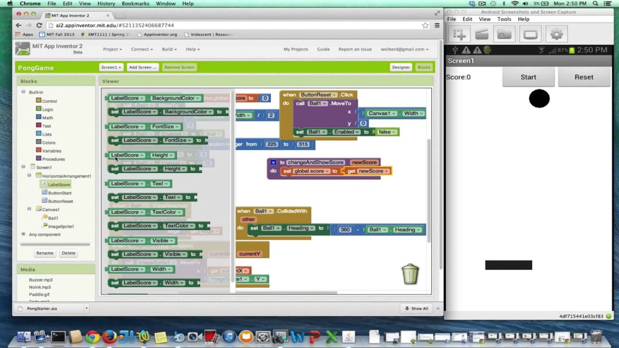Switch to the Designer view
Viewport: 619px width, 348px height.
[401, 67]
